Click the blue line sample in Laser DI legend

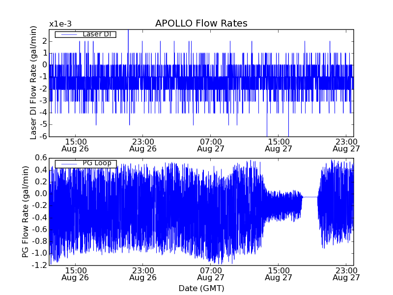(68, 34)
